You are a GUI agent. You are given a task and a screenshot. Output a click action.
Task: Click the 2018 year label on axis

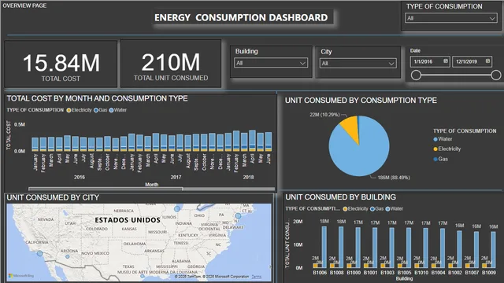248,177
